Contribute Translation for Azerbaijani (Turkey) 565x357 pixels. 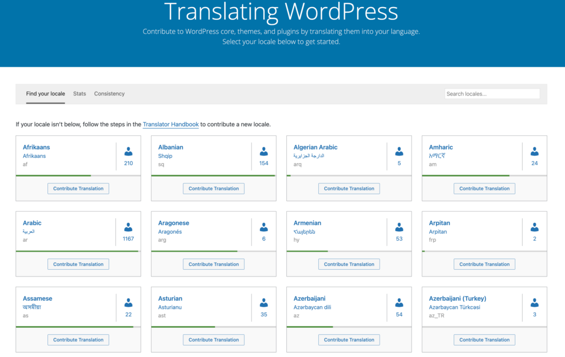click(484, 340)
